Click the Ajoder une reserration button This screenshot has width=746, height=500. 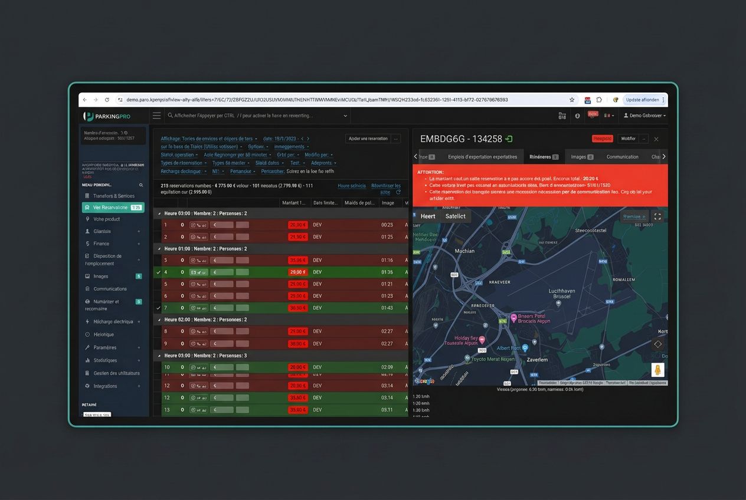tap(368, 139)
